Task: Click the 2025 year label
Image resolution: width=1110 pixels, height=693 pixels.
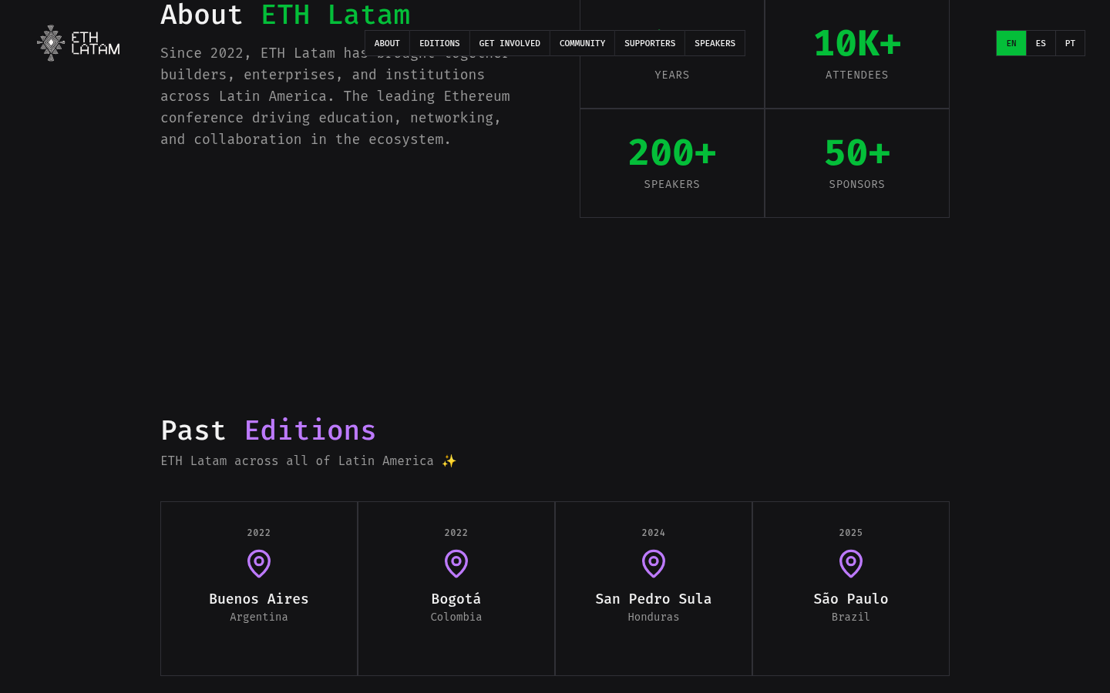Action: tap(851, 533)
